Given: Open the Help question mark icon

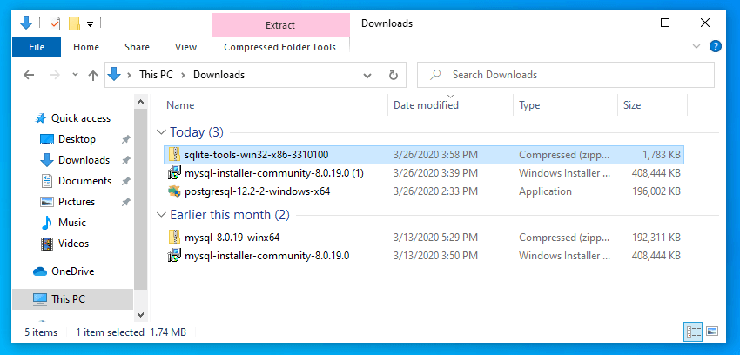Looking at the screenshot, I should point(716,47).
